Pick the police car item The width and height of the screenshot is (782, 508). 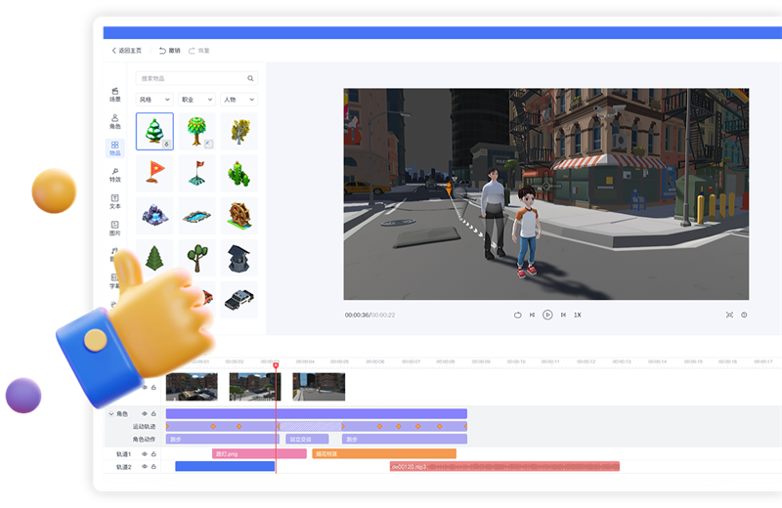point(239,300)
